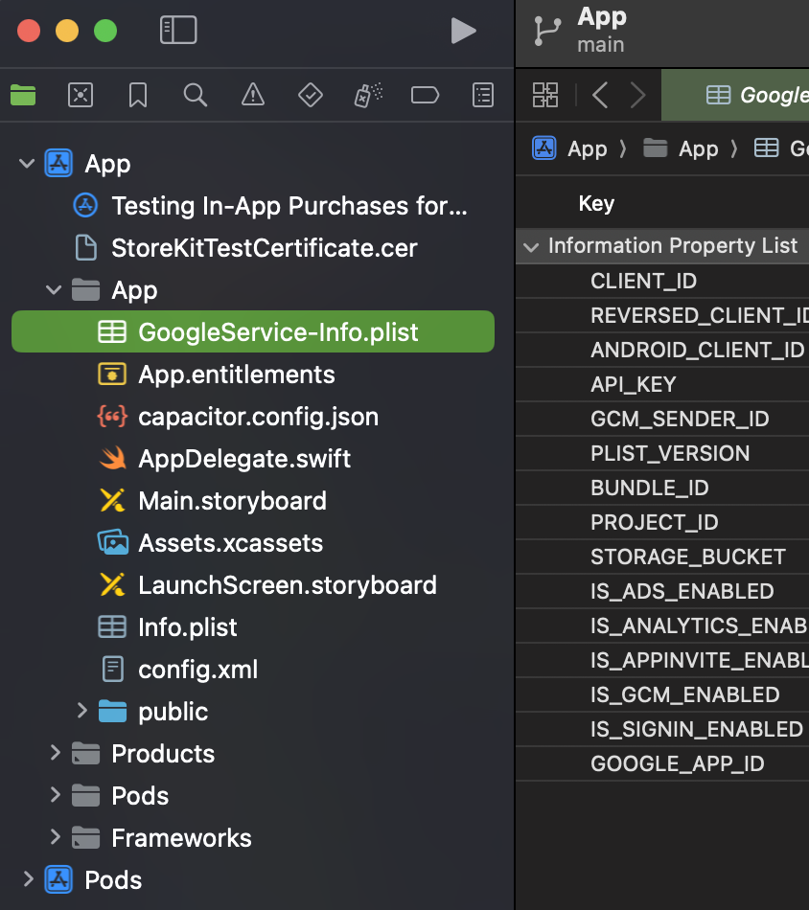The image size is (809, 910).
Task: Expand the public folder
Action: coord(81,711)
